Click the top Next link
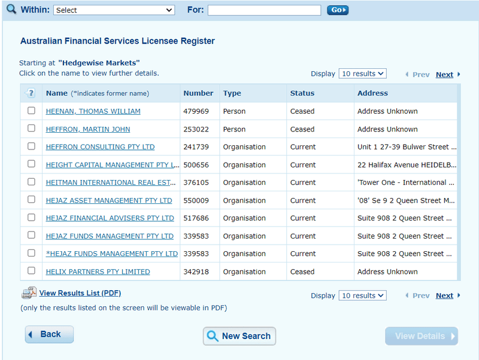 pos(444,74)
